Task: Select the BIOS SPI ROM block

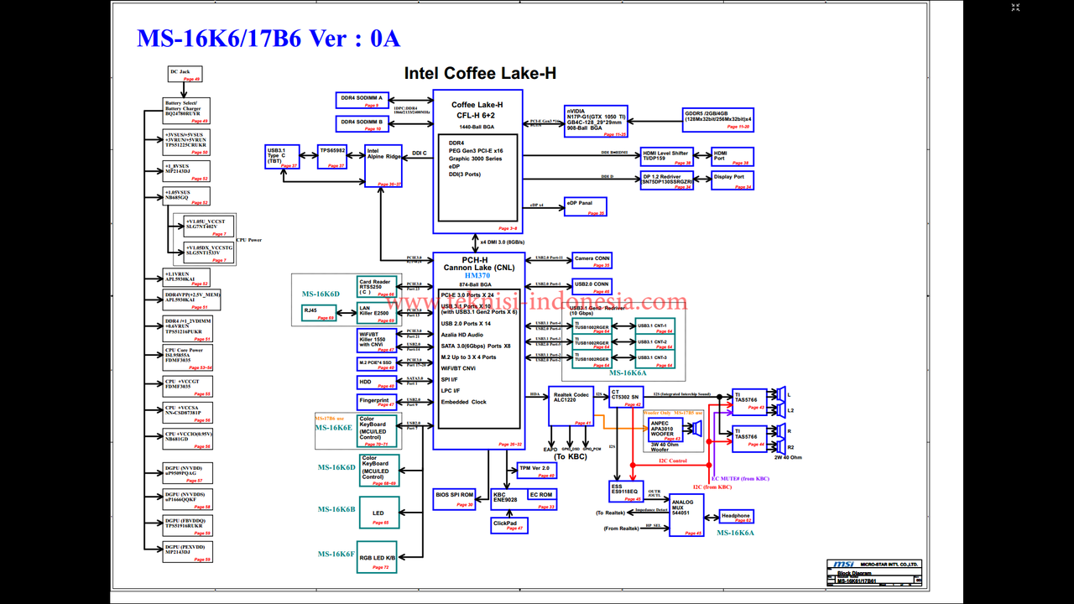Action: coord(455,497)
